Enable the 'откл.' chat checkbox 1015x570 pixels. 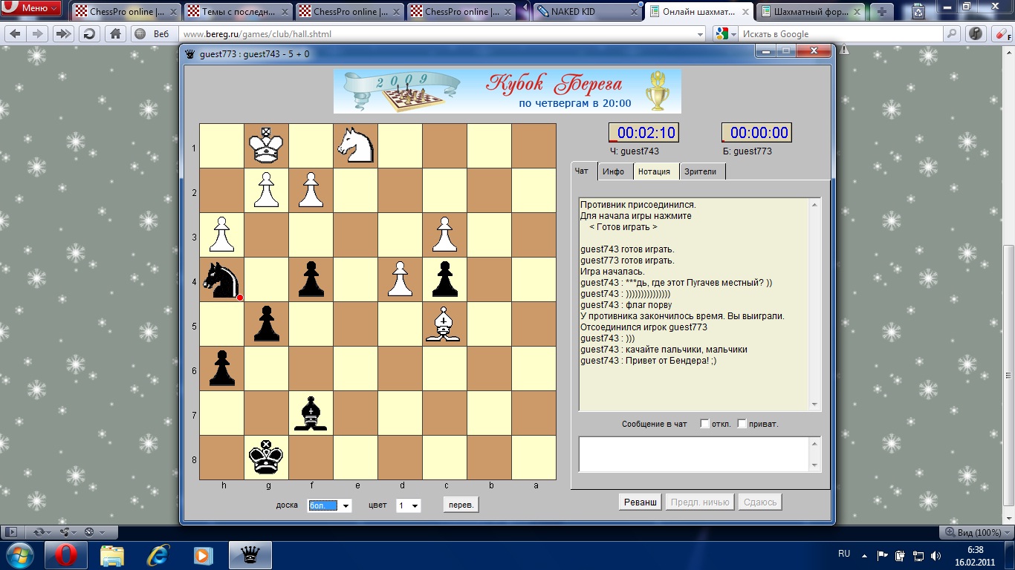pyautogui.click(x=704, y=424)
